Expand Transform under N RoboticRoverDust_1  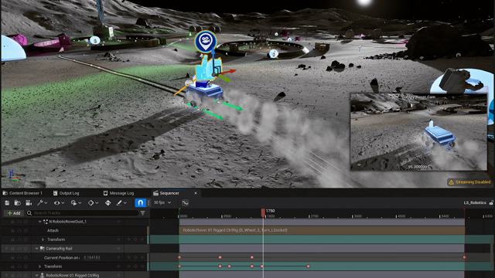point(43,239)
